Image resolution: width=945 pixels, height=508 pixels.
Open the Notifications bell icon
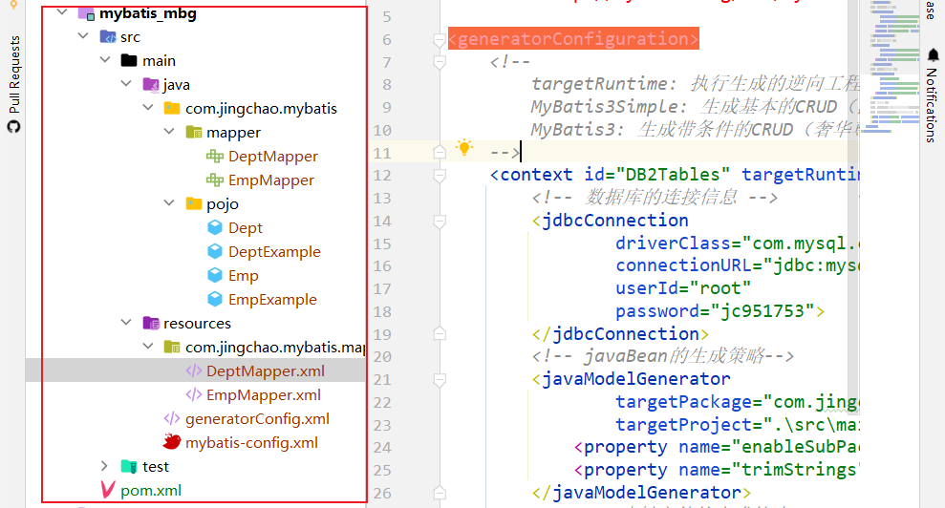pyautogui.click(x=933, y=54)
